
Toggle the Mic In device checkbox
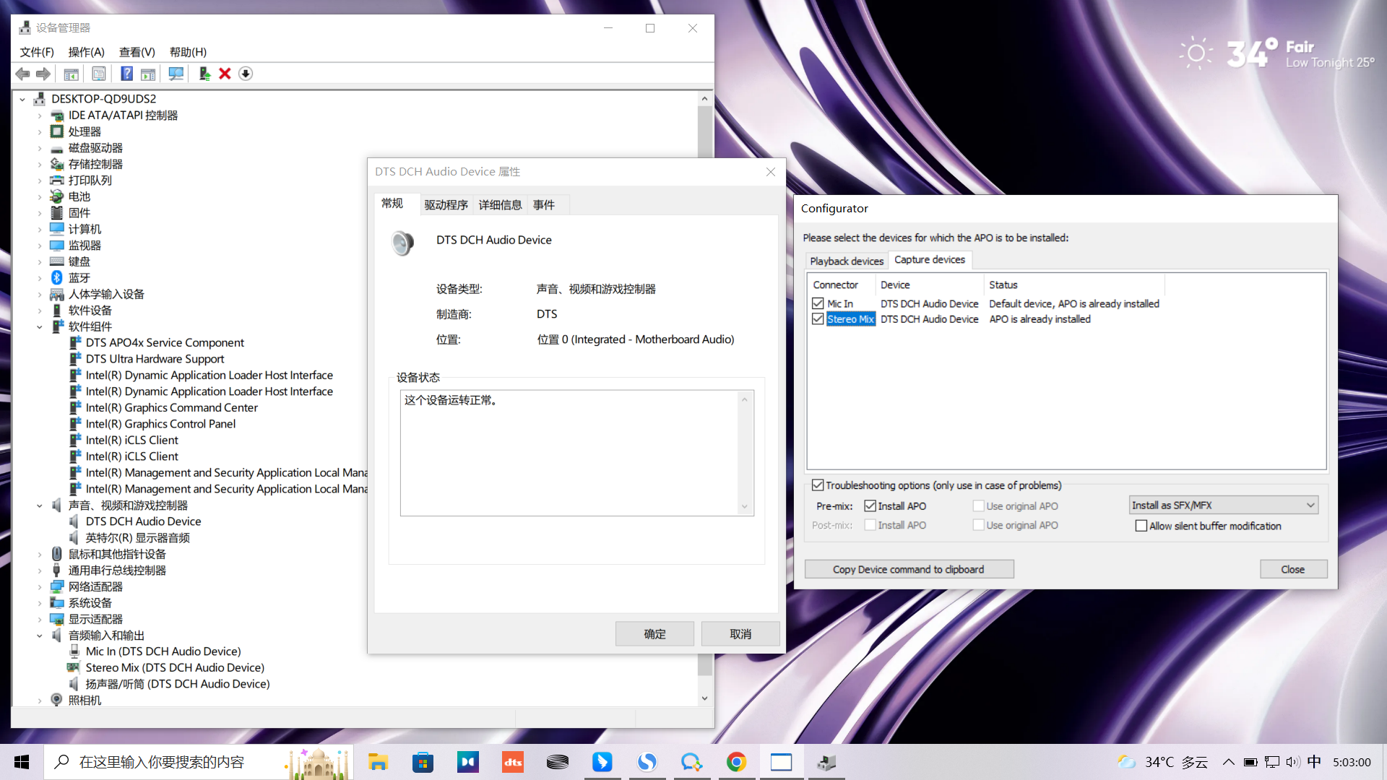click(x=818, y=303)
